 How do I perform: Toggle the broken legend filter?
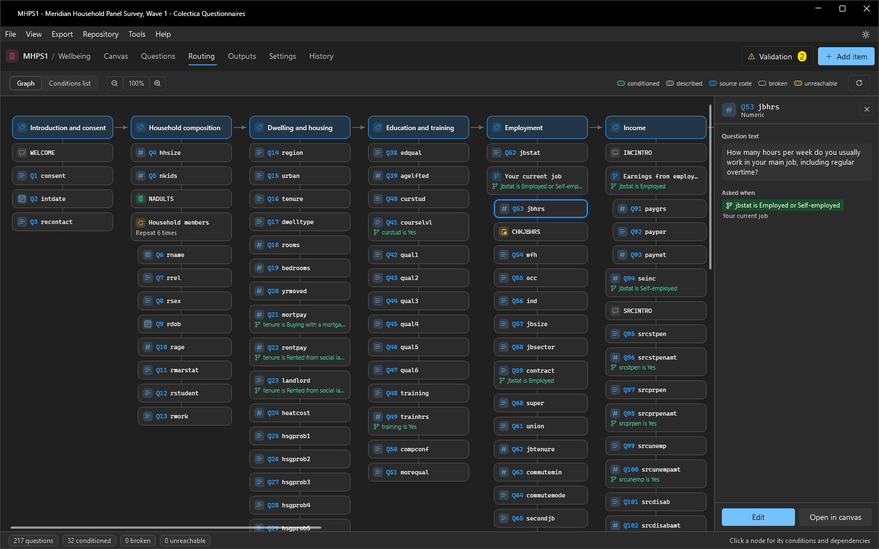(x=773, y=83)
